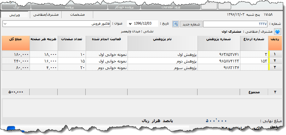Click the شماره field containing ۲۲۲۷

coord(235,24)
